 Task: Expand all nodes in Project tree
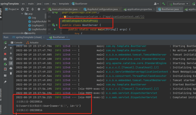point(27,9)
